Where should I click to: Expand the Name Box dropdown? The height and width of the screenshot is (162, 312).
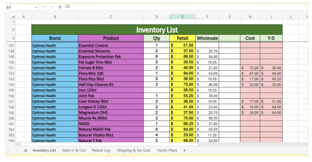pos(36,7)
